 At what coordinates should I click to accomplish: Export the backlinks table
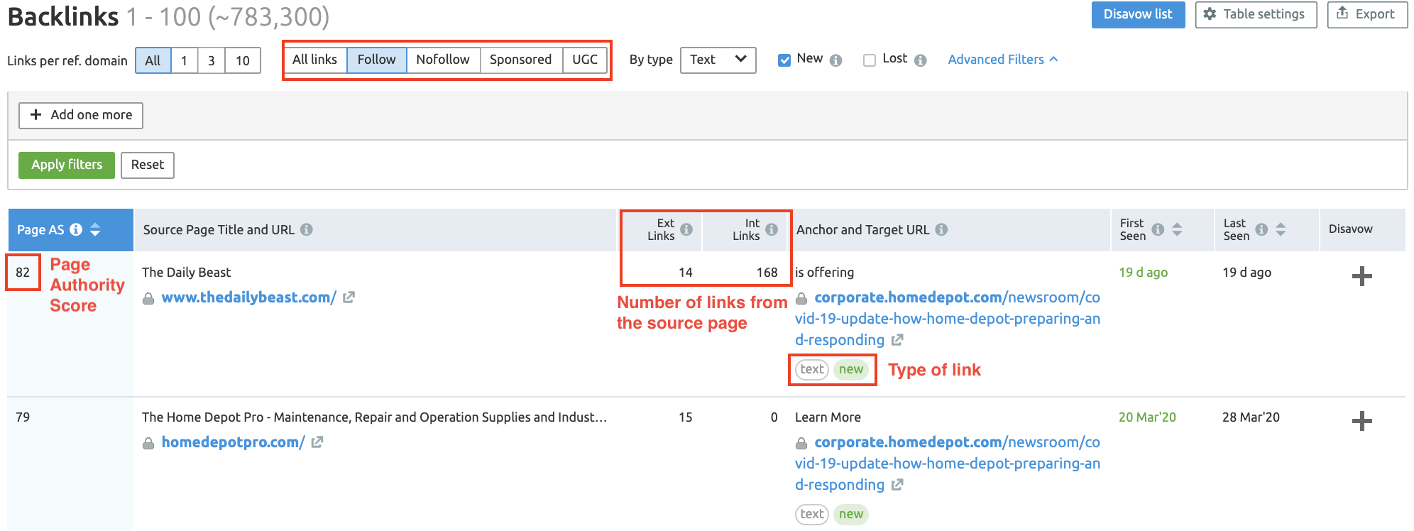click(x=1367, y=14)
